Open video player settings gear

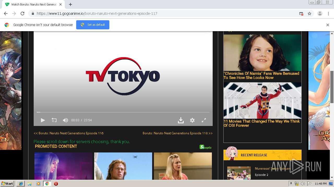point(192,120)
